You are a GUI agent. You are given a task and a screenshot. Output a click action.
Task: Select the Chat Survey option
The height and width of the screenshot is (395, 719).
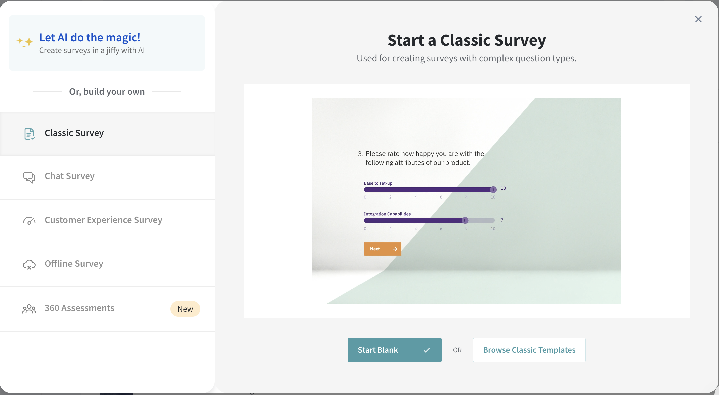point(69,176)
